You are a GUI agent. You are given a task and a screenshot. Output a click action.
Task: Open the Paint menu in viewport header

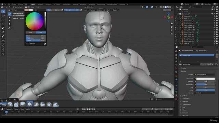coord(37,7)
